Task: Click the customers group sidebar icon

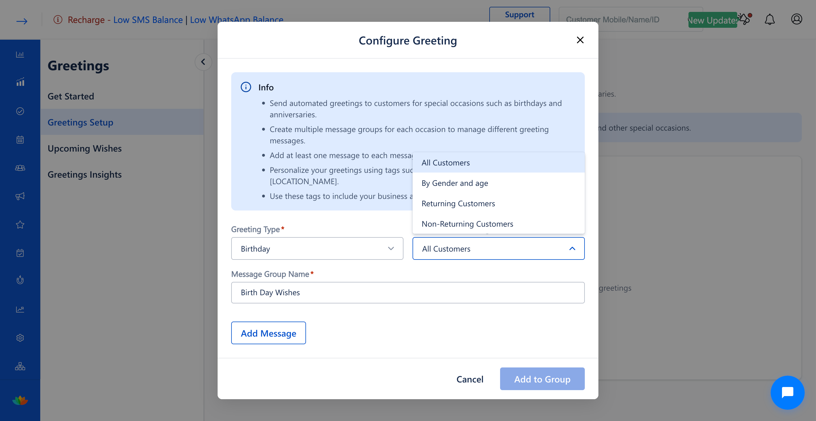Action: (x=20, y=168)
